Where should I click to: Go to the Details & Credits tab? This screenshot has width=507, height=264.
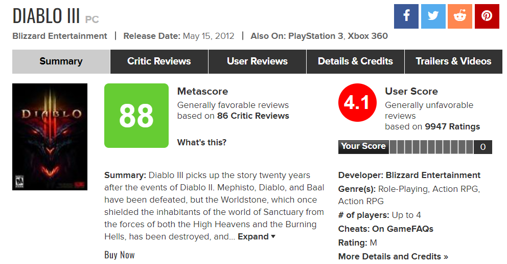coord(355,61)
